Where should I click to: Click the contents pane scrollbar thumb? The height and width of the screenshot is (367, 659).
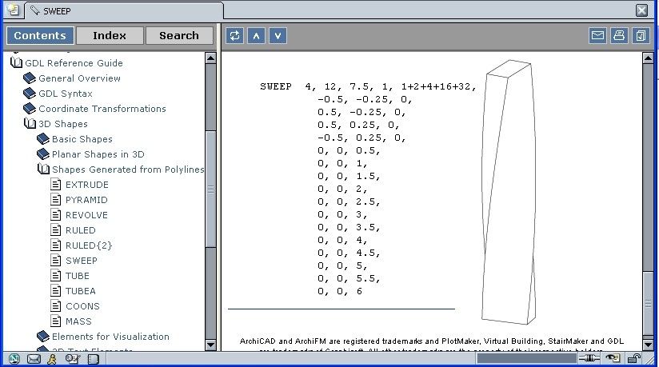click(x=210, y=189)
